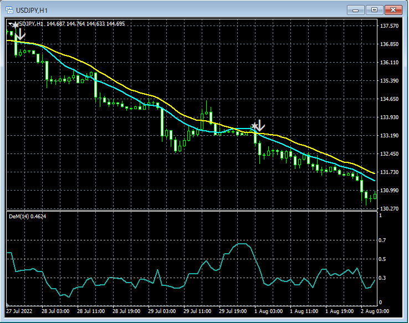
Task: Click the 131.730 price scale label
Action: [x=389, y=172]
